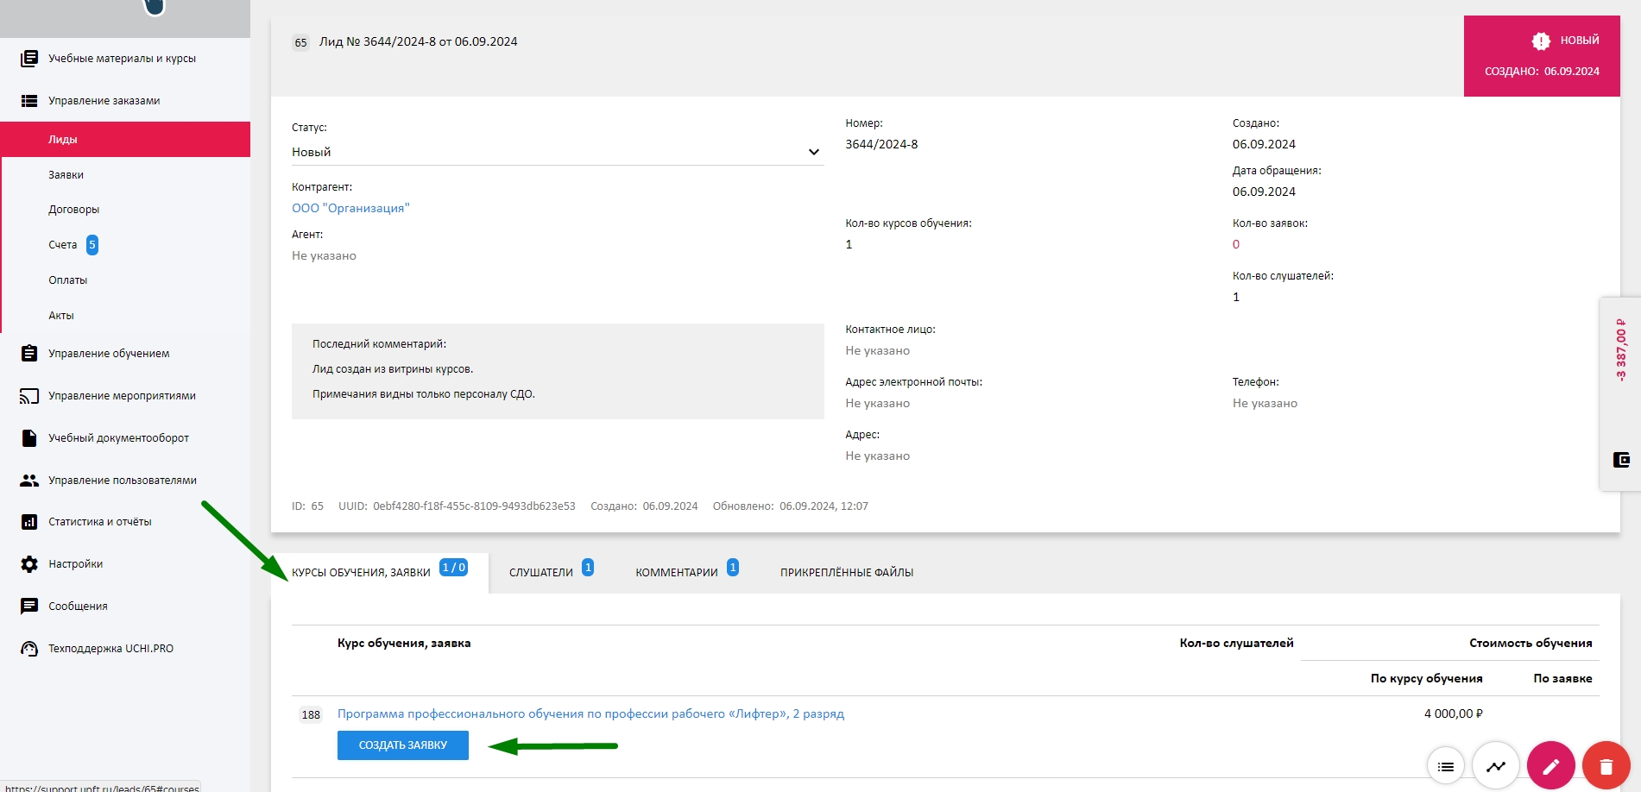The width and height of the screenshot is (1641, 792).
Task: Click the round trend chart button
Action: tap(1496, 766)
